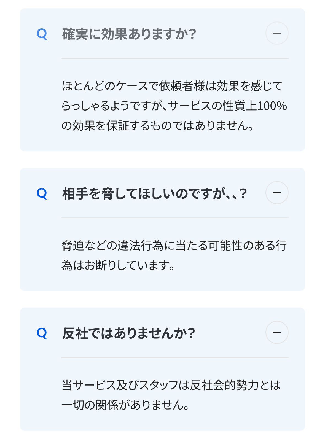Image resolution: width=325 pixels, height=447 pixels.
Task: Collapse the 確実に効果ありますか? item using minus icon
Action: click(x=277, y=33)
